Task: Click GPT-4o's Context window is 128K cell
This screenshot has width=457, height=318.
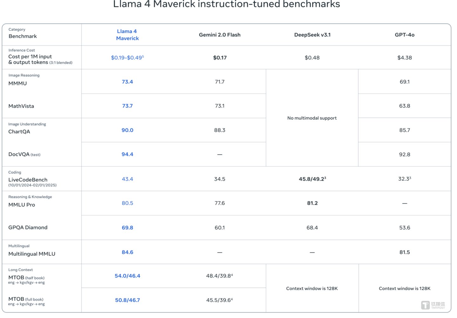Action: tap(404, 289)
